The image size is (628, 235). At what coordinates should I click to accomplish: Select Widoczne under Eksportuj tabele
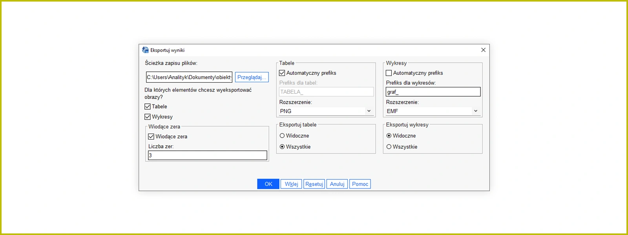pyautogui.click(x=282, y=136)
